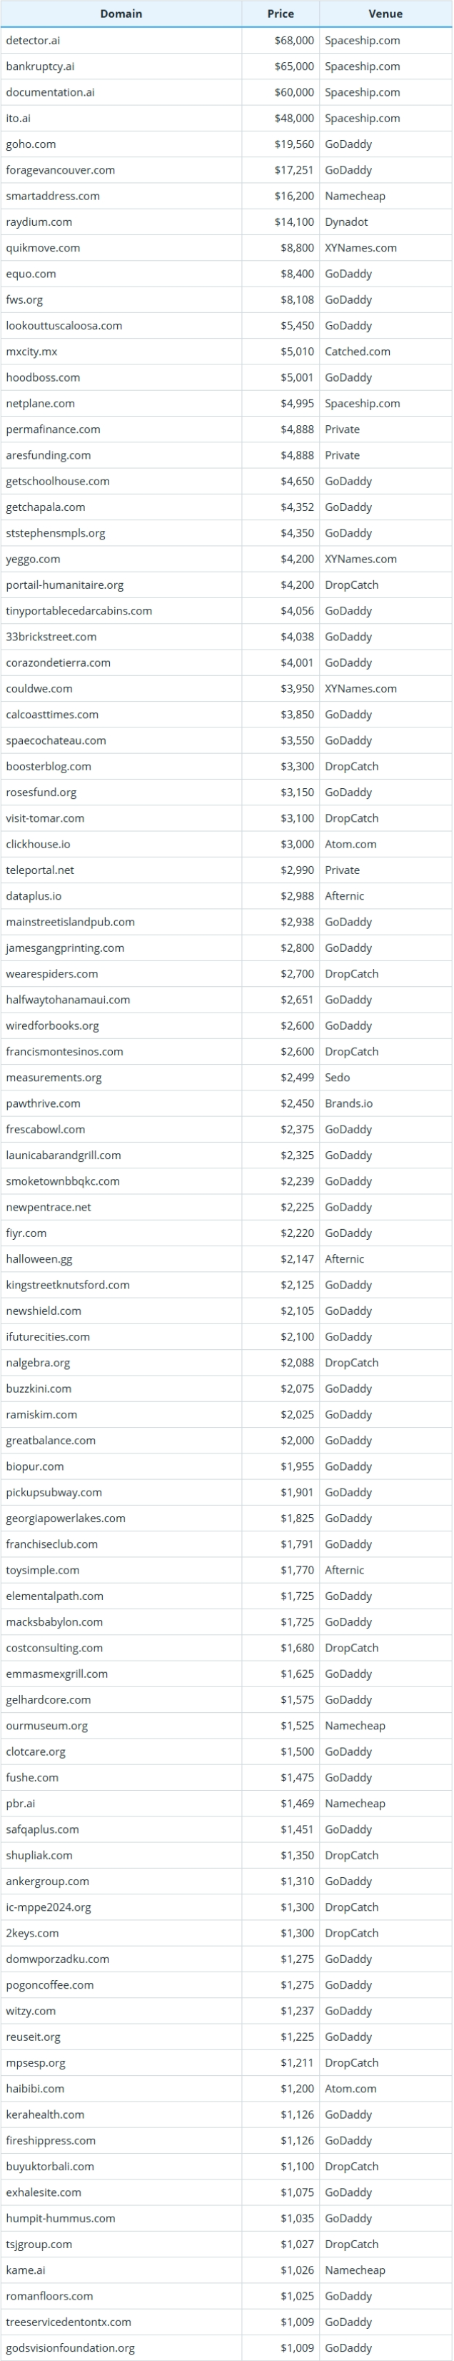Click the Sedo venue cell

coord(337,1078)
